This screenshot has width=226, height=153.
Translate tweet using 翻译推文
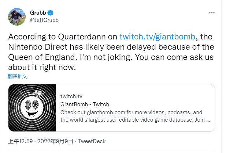pyautogui.click(x=18, y=76)
